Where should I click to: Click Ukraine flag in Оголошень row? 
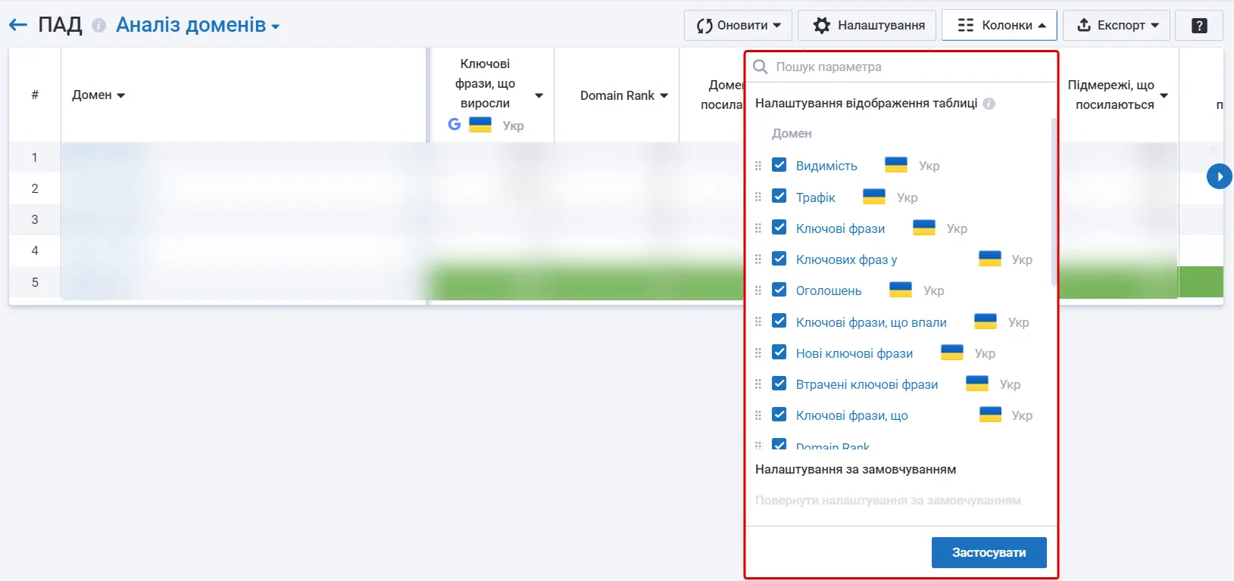click(901, 290)
